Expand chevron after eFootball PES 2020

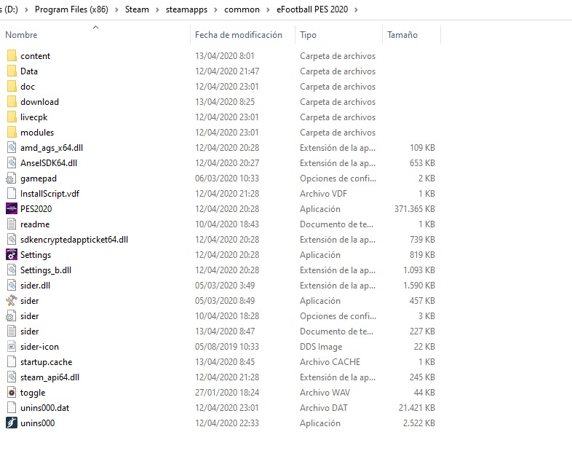[357, 10]
